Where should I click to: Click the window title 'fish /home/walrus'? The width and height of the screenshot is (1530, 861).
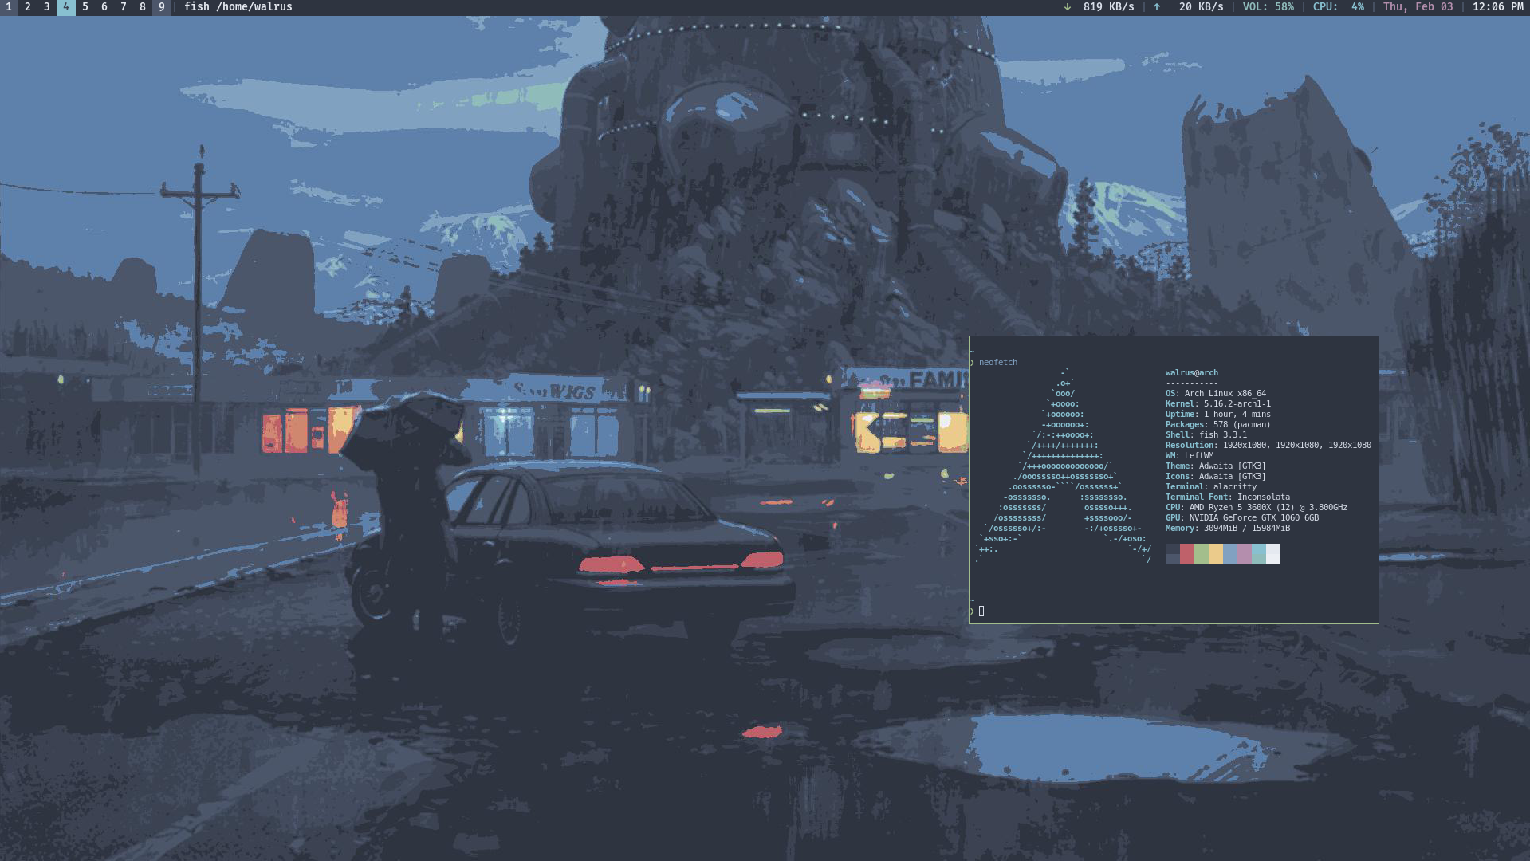pyautogui.click(x=238, y=7)
